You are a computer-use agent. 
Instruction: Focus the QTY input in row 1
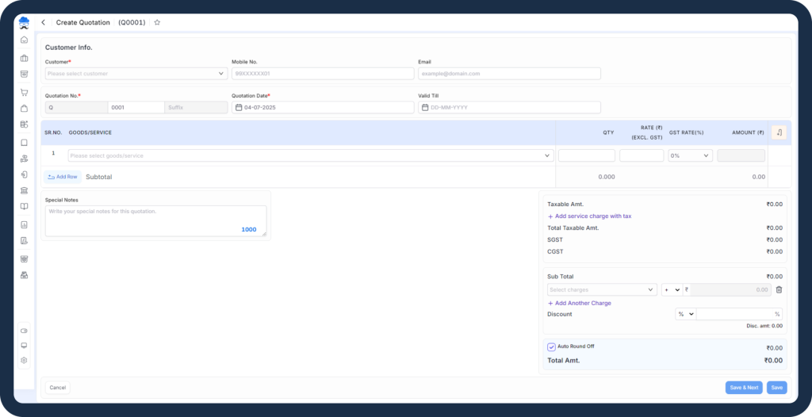tap(587, 155)
